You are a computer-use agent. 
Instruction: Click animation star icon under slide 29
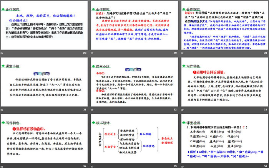click(91, 54)
